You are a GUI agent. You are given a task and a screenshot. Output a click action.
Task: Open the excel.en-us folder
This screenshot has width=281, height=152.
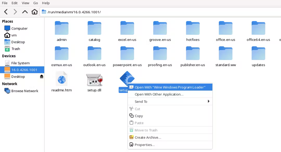(127, 29)
